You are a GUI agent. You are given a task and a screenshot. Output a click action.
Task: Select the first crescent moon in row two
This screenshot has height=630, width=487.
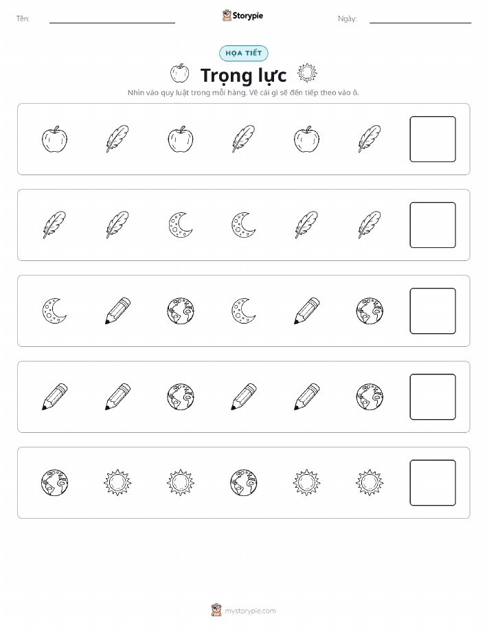pos(181,225)
